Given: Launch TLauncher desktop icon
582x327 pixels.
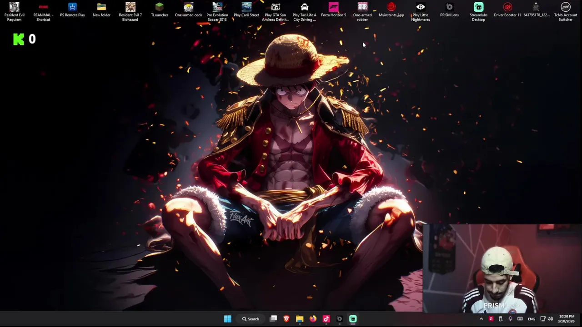Looking at the screenshot, I should (x=160, y=10).
